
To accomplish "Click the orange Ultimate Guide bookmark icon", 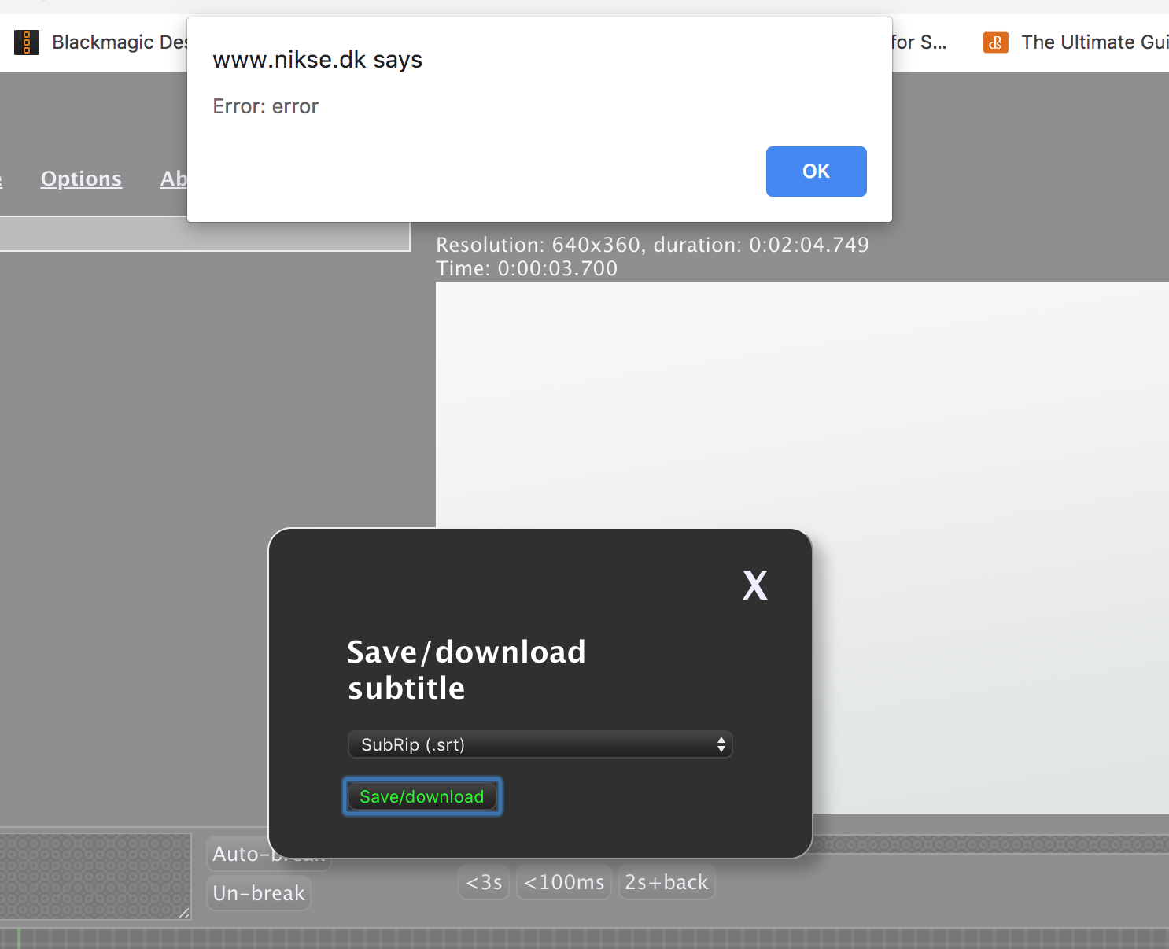I will [x=995, y=42].
